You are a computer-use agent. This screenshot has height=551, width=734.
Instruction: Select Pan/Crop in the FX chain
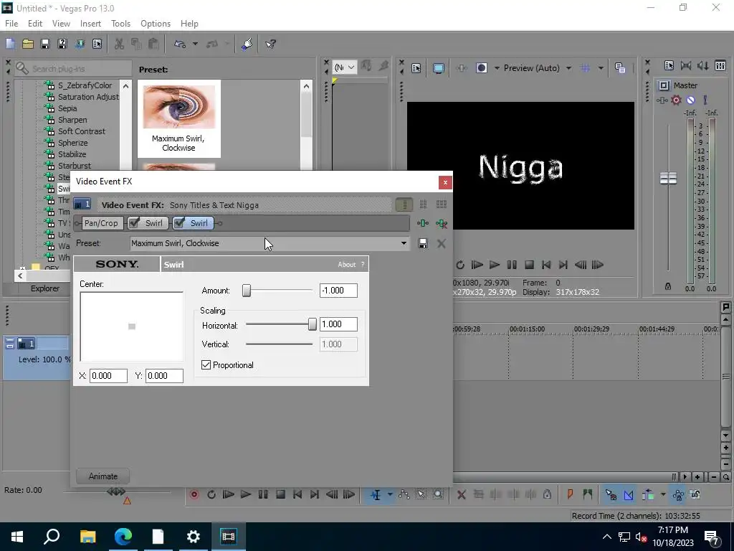click(101, 223)
